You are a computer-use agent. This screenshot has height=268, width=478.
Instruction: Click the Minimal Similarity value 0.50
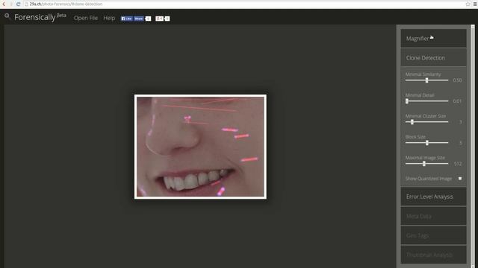pyautogui.click(x=457, y=80)
